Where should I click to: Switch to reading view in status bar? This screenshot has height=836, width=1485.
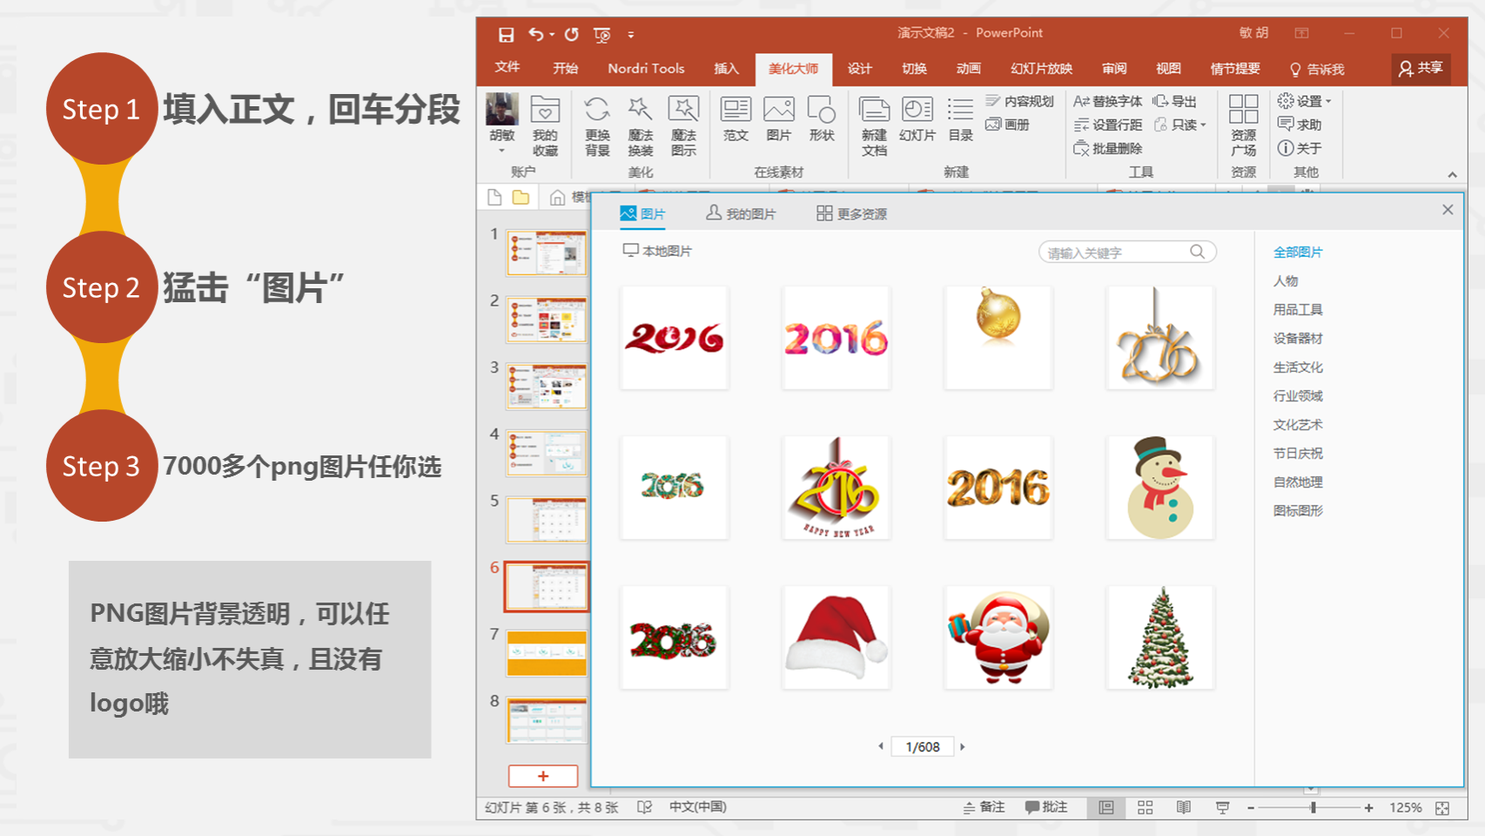pos(1184,807)
